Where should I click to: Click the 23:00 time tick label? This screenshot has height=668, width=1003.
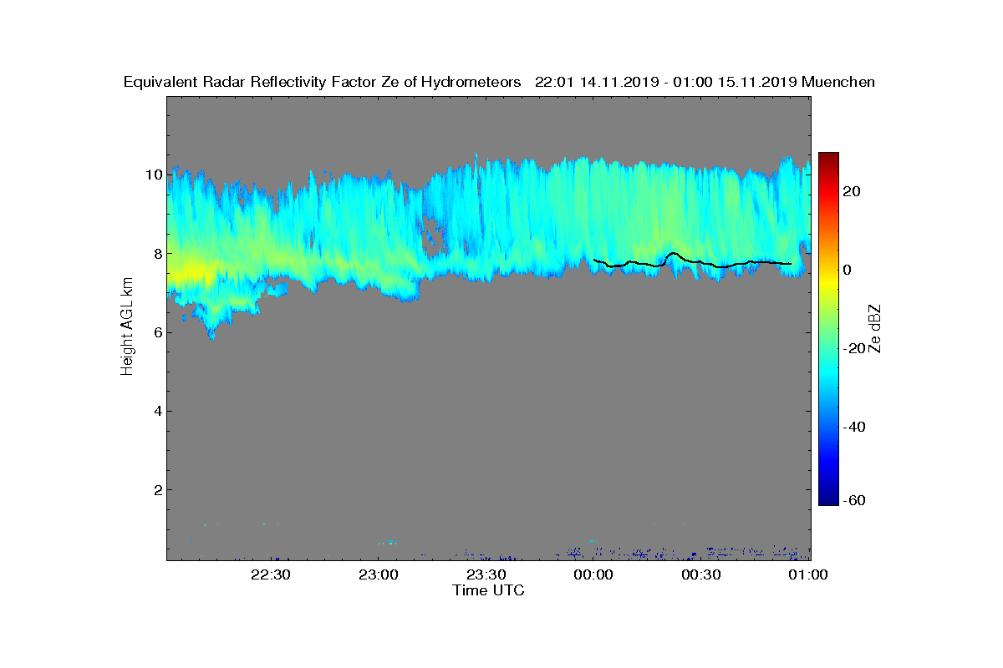pyautogui.click(x=378, y=574)
